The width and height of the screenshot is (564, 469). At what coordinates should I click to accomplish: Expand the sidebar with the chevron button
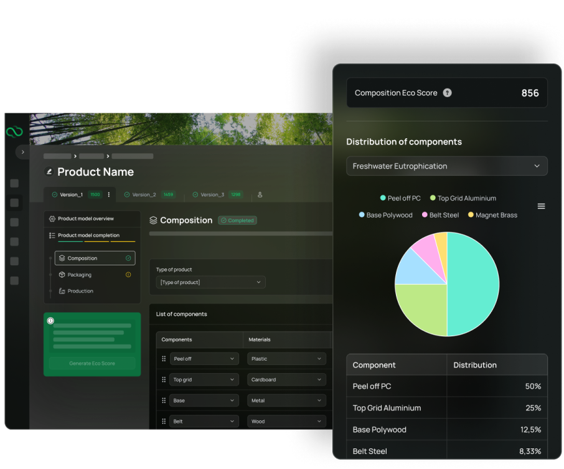(22, 152)
